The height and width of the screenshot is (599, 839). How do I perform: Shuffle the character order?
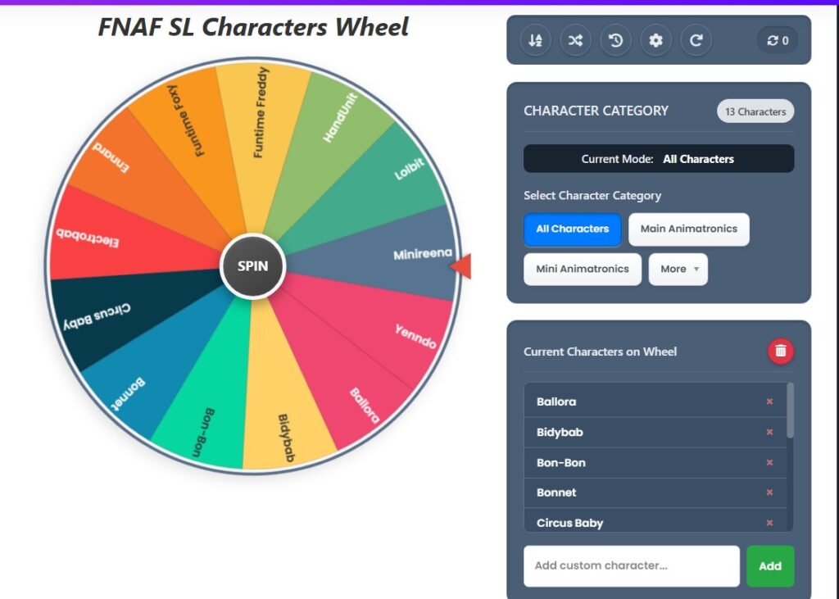[574, 39]
